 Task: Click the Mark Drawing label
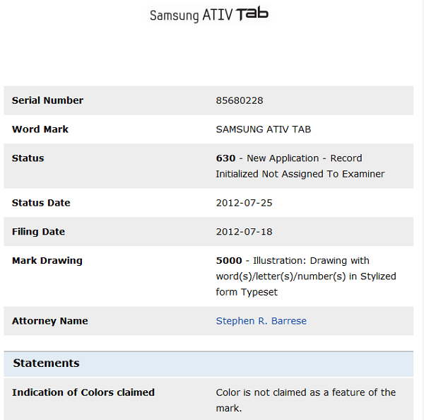47,260
